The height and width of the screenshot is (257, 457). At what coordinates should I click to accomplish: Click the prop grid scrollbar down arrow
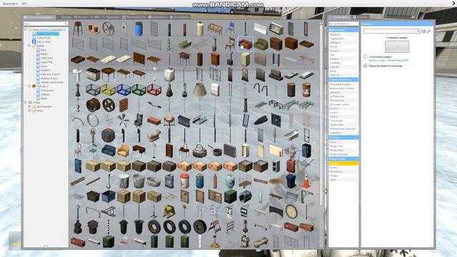pos(321,246)
